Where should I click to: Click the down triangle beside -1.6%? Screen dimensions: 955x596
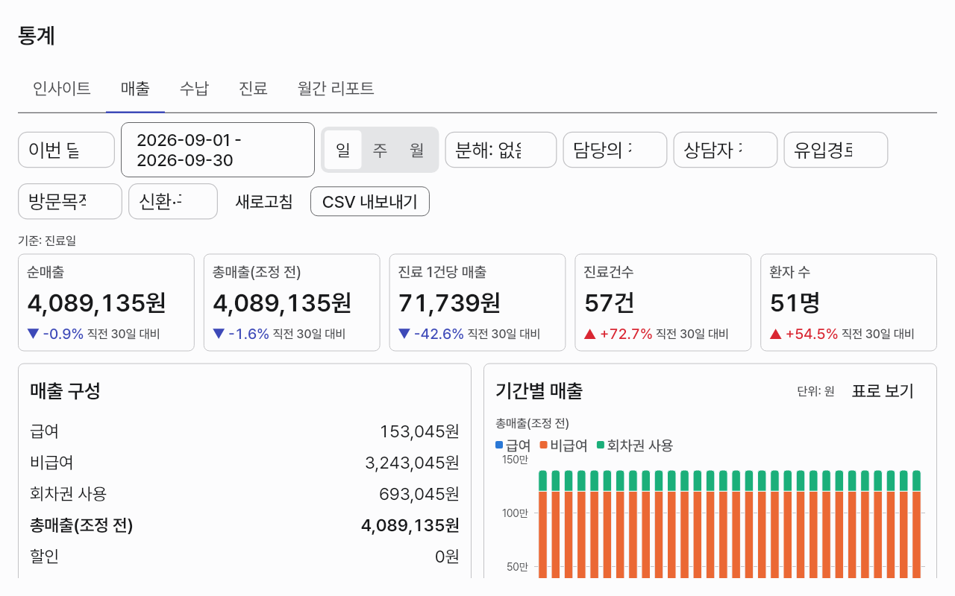click(219, 334)
